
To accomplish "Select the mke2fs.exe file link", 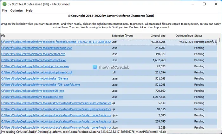I will pyautogui.click(x=33, y=91).
